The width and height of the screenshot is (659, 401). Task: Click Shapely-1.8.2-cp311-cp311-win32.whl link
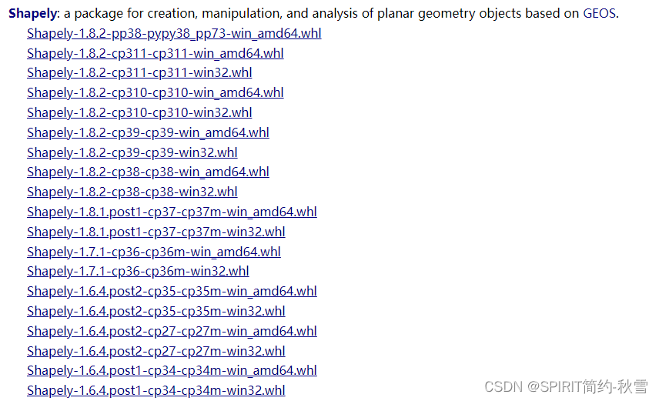click(139, 73)
